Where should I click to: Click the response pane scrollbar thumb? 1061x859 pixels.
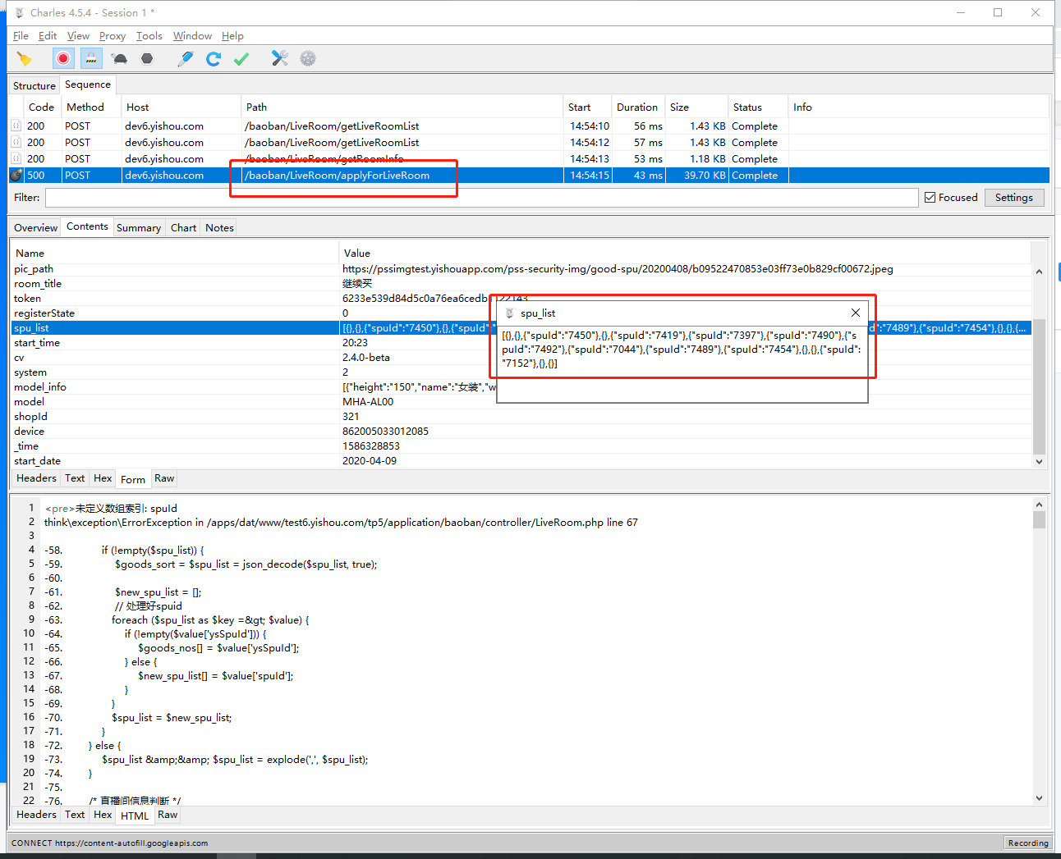1039,519
